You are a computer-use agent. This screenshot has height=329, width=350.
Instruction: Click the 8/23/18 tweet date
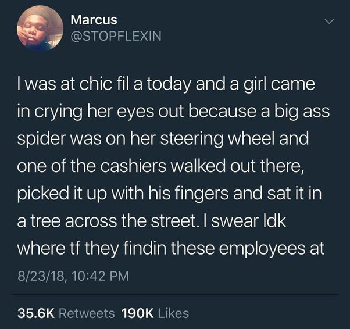point(41,276)
